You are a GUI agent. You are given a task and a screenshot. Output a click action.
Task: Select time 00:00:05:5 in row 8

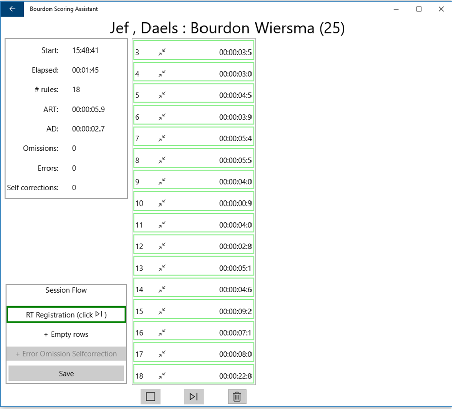(235, 160)
